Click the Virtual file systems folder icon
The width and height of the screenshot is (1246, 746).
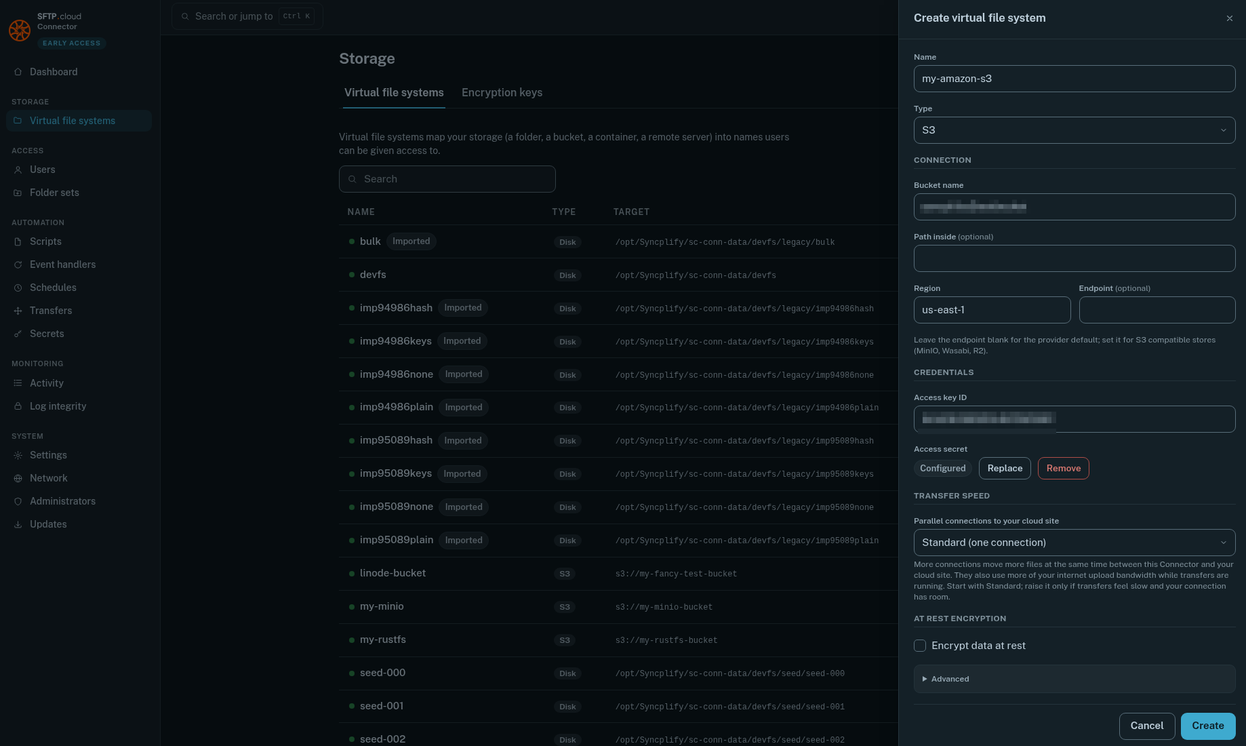18,121
